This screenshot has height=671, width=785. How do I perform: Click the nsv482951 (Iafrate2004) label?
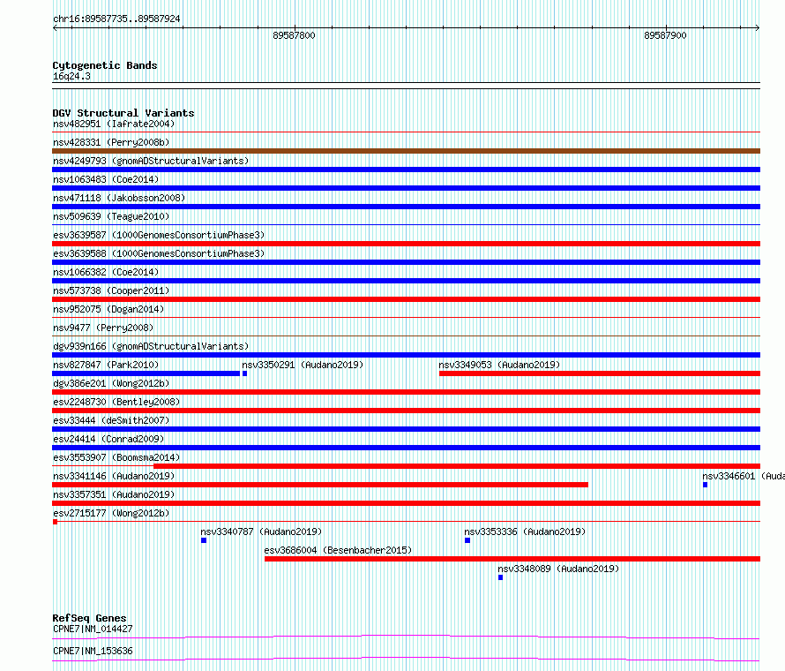114,124
